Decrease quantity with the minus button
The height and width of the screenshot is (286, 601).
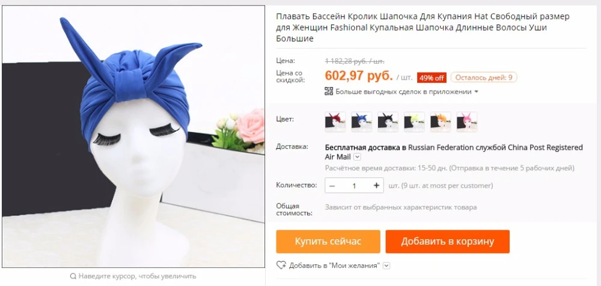(x=332, y=185)
